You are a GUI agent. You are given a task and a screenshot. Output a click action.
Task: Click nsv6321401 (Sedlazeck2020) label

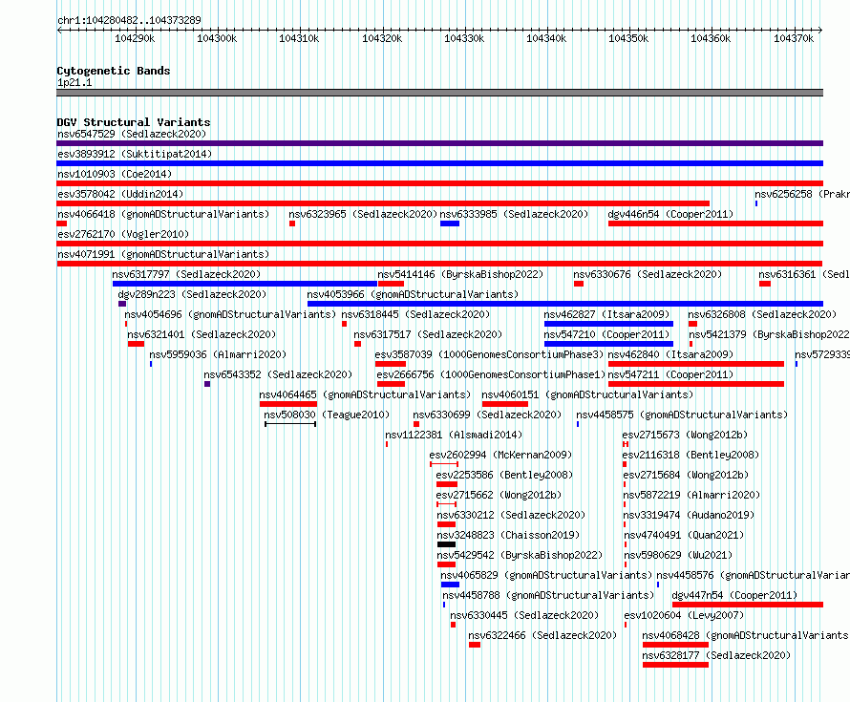pos(202,334)
